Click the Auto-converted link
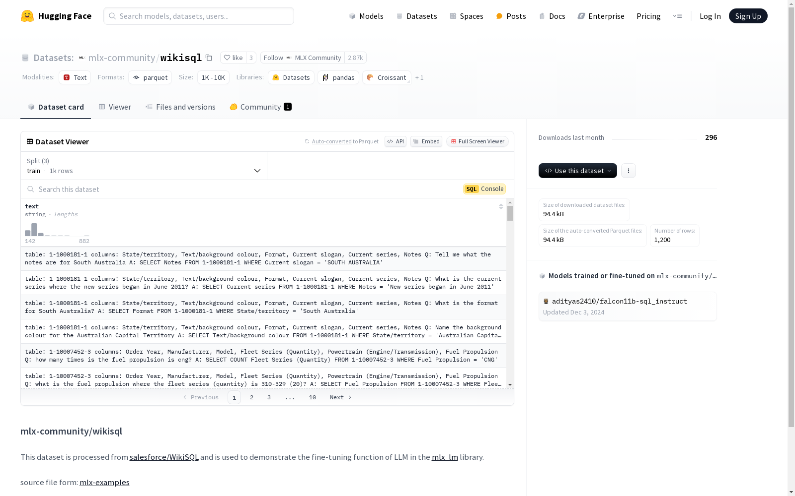This screenshot has width=795, height=496. click(332, 141)
